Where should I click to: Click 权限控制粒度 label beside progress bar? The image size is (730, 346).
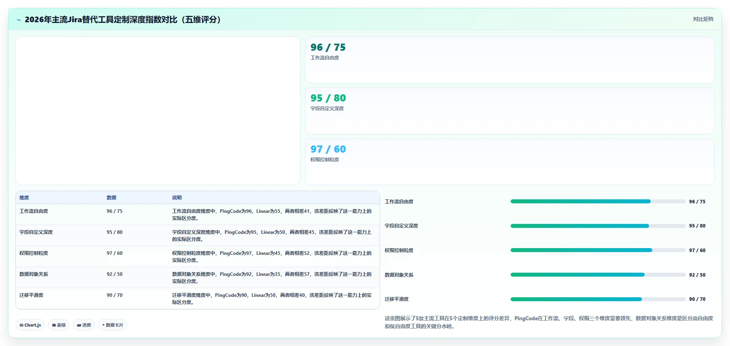399,250
